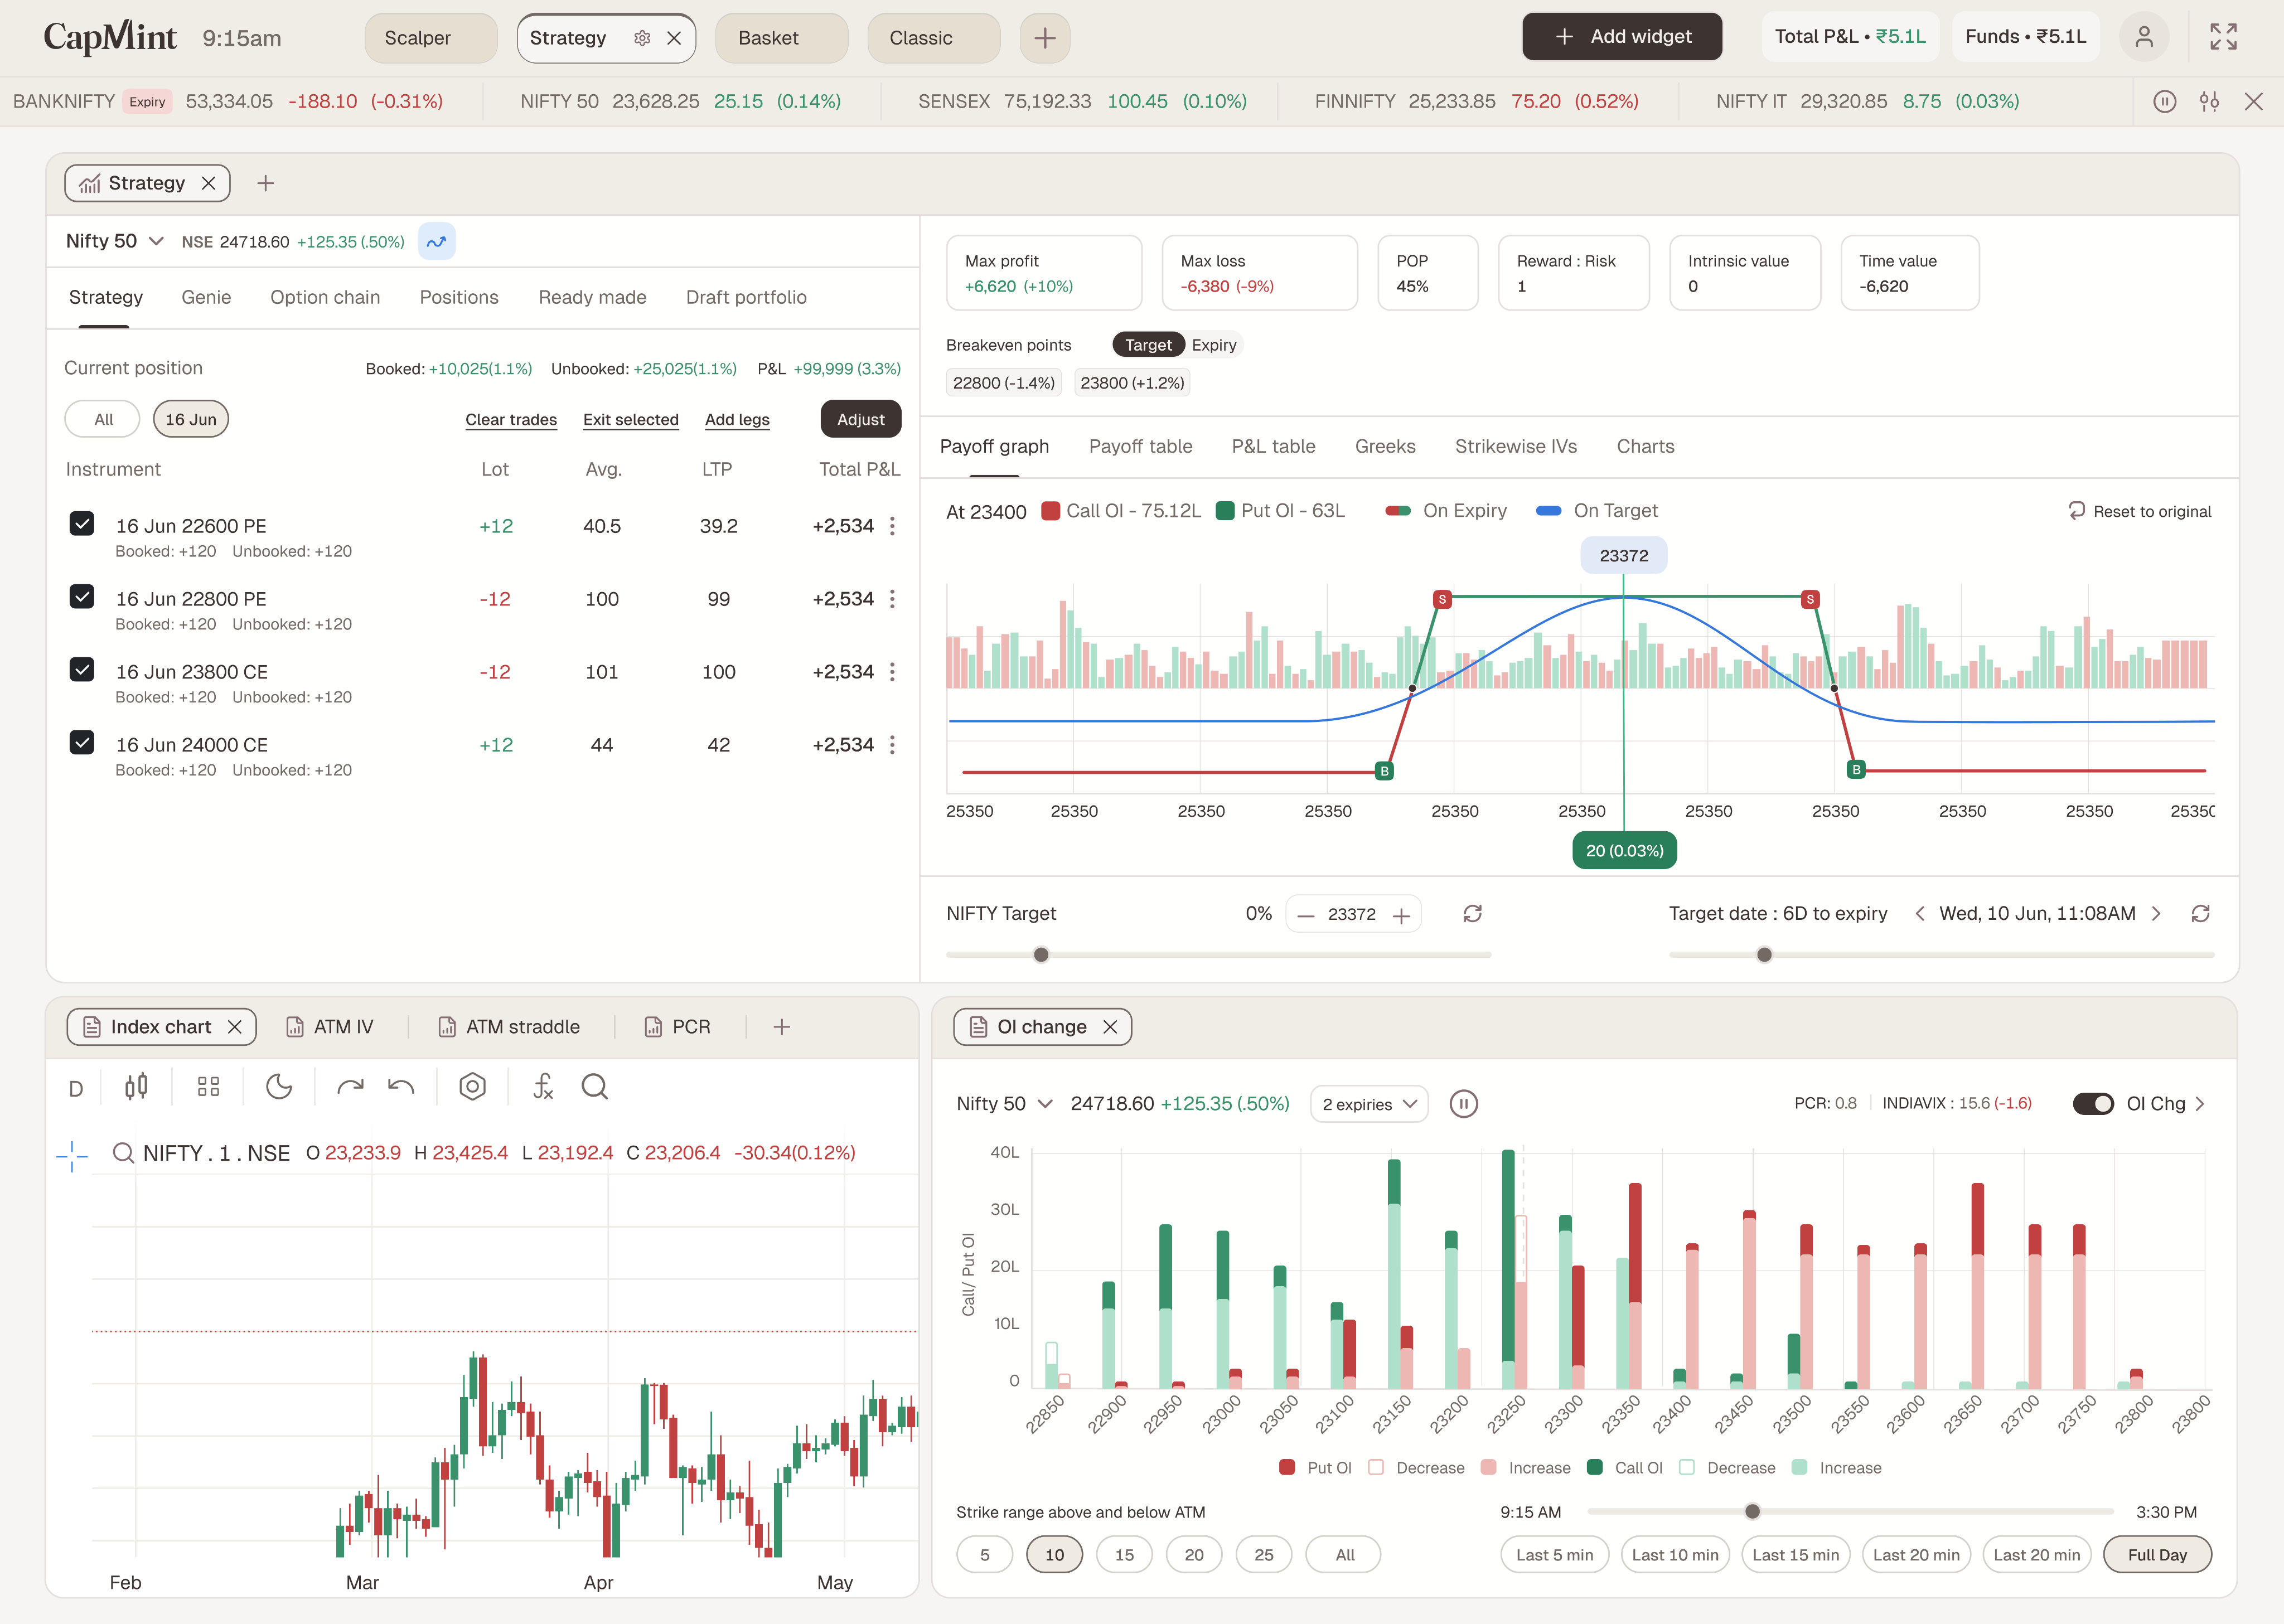Click the Adjust button
This screenshot has width=2284, height=1624.
[x=861, y=419]
